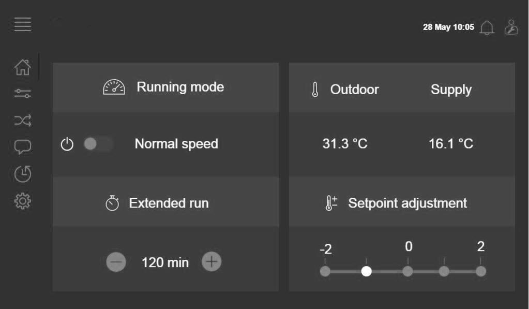Viewport: 529px width, 309px height.
Task: Open the Running mode panel header
Action: coord(165,87)
